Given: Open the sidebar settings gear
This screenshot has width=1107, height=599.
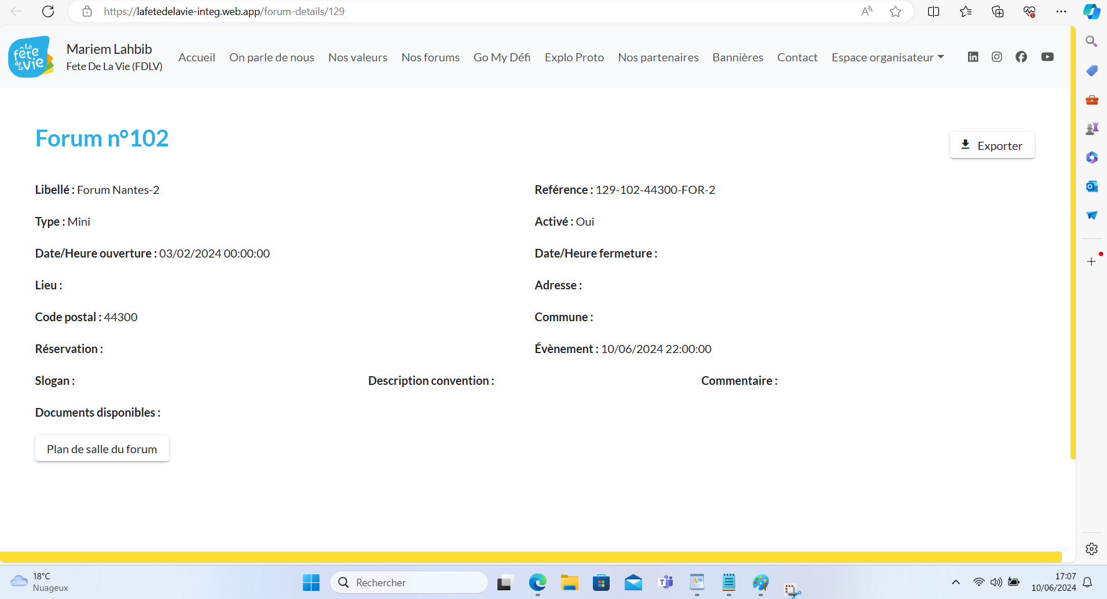Looking at the screenshot, I should point(1091,549).
